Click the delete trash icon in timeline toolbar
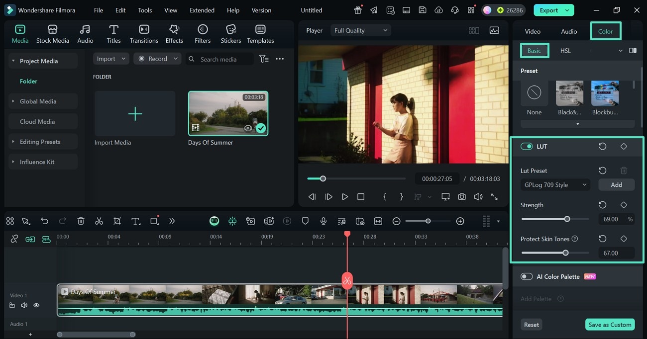Image resolution: width=647 pixels, height=339 pixels. pos(81,221)
